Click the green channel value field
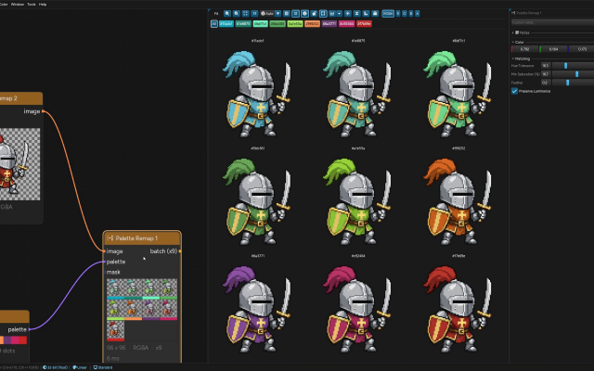 pos(553,49)
